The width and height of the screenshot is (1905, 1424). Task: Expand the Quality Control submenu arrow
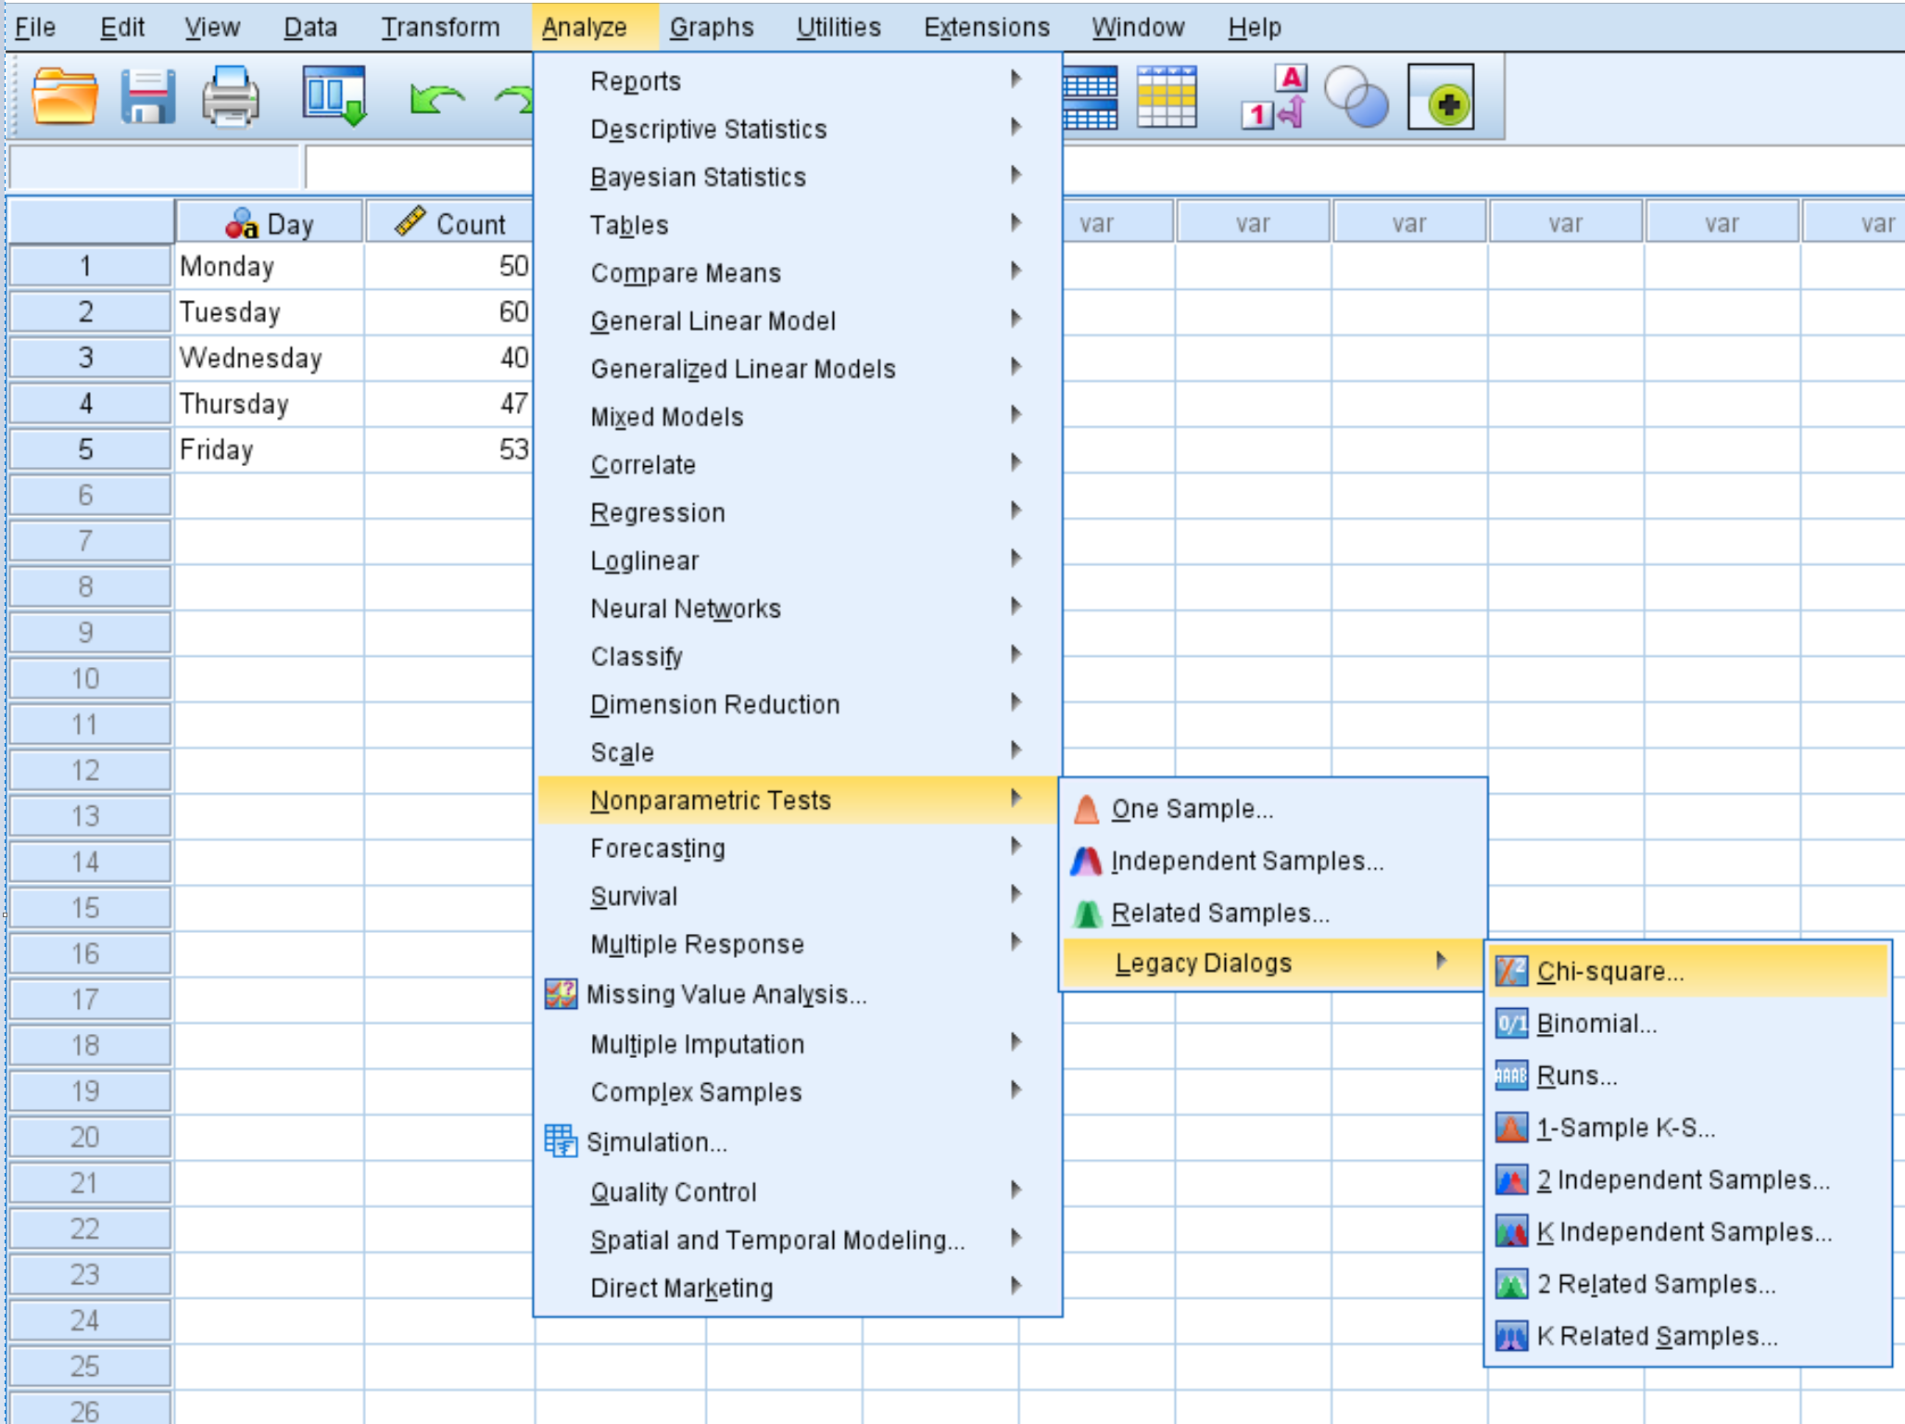pyautogui.click(x=1016, y=1190)
